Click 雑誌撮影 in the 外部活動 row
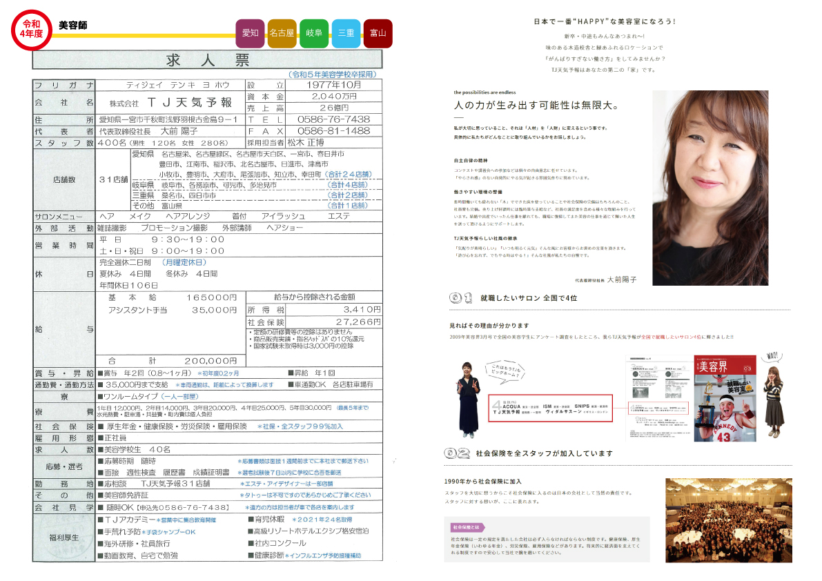Image resolution: width=822 pixels, height=581 pixels. (x=112, y=228)
